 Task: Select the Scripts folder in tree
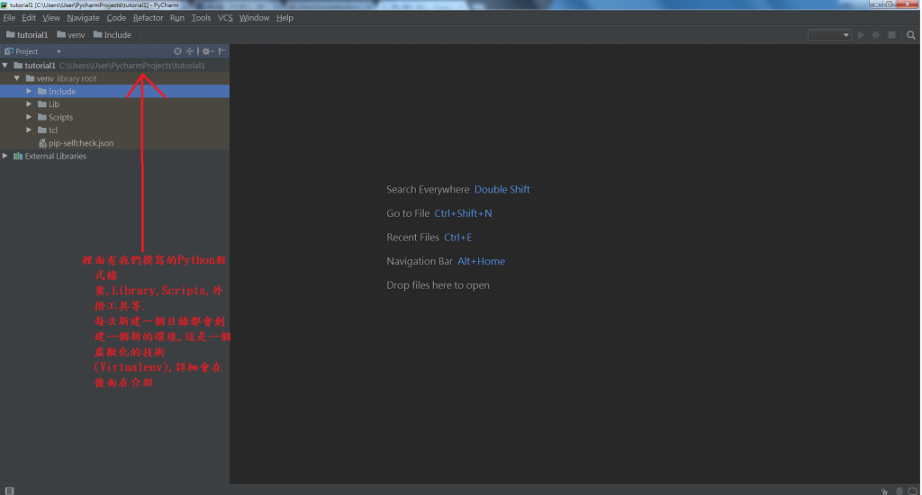coord(114,117)
